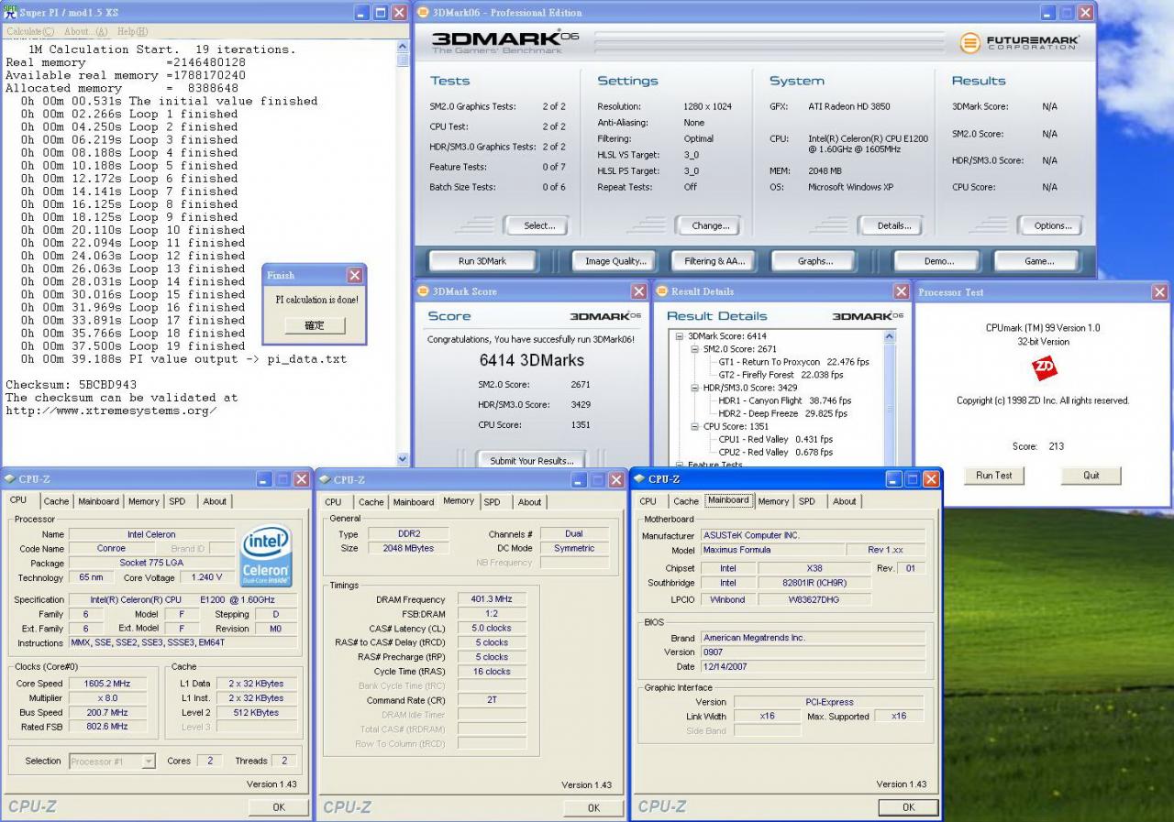Close the Processor Test window

tap(1159, 292)
